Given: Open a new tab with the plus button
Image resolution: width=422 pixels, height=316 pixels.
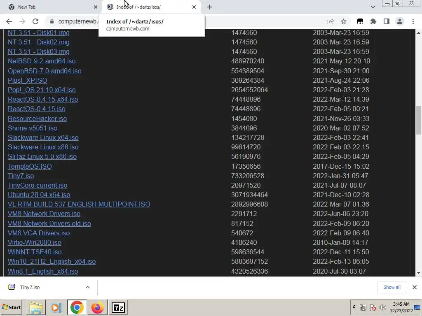Looking at the screenshot, I should point(210,7).
